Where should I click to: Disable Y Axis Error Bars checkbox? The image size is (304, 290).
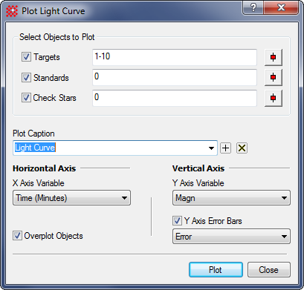coord(177,220)
